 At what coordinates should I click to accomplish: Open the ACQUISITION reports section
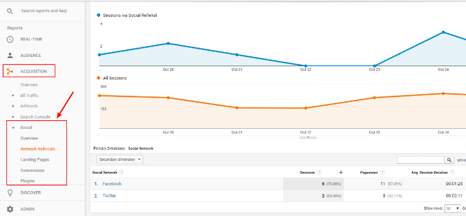click(x=34, y=71)
